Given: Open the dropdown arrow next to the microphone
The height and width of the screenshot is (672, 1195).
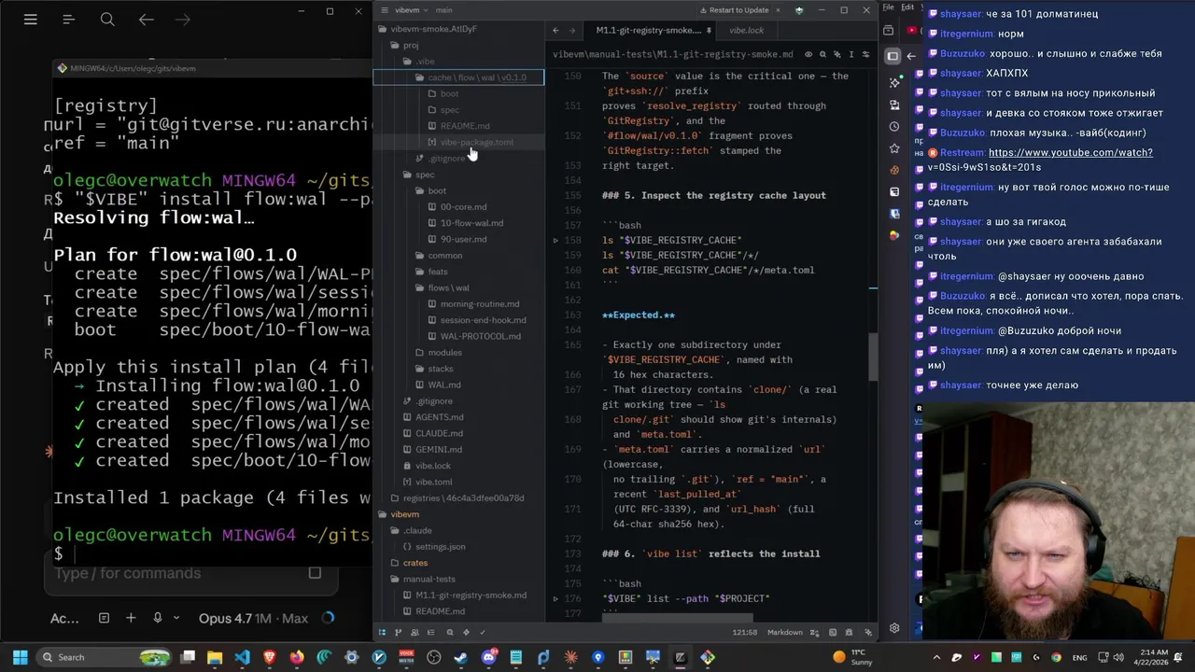Looking at the screenshot, I should tap(175, 618).
